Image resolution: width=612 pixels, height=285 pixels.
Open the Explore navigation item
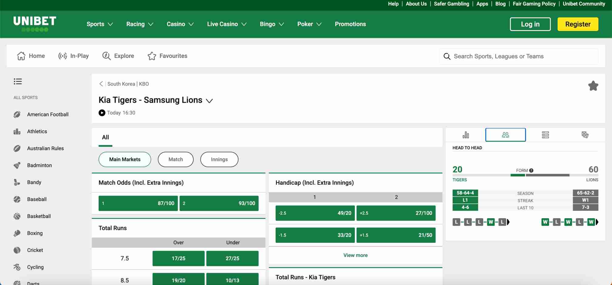pyautogui.click(x=118, y=56)
